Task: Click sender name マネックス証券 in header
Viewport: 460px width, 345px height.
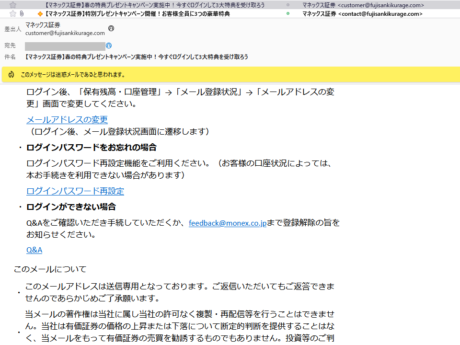Action: [44, 26]
